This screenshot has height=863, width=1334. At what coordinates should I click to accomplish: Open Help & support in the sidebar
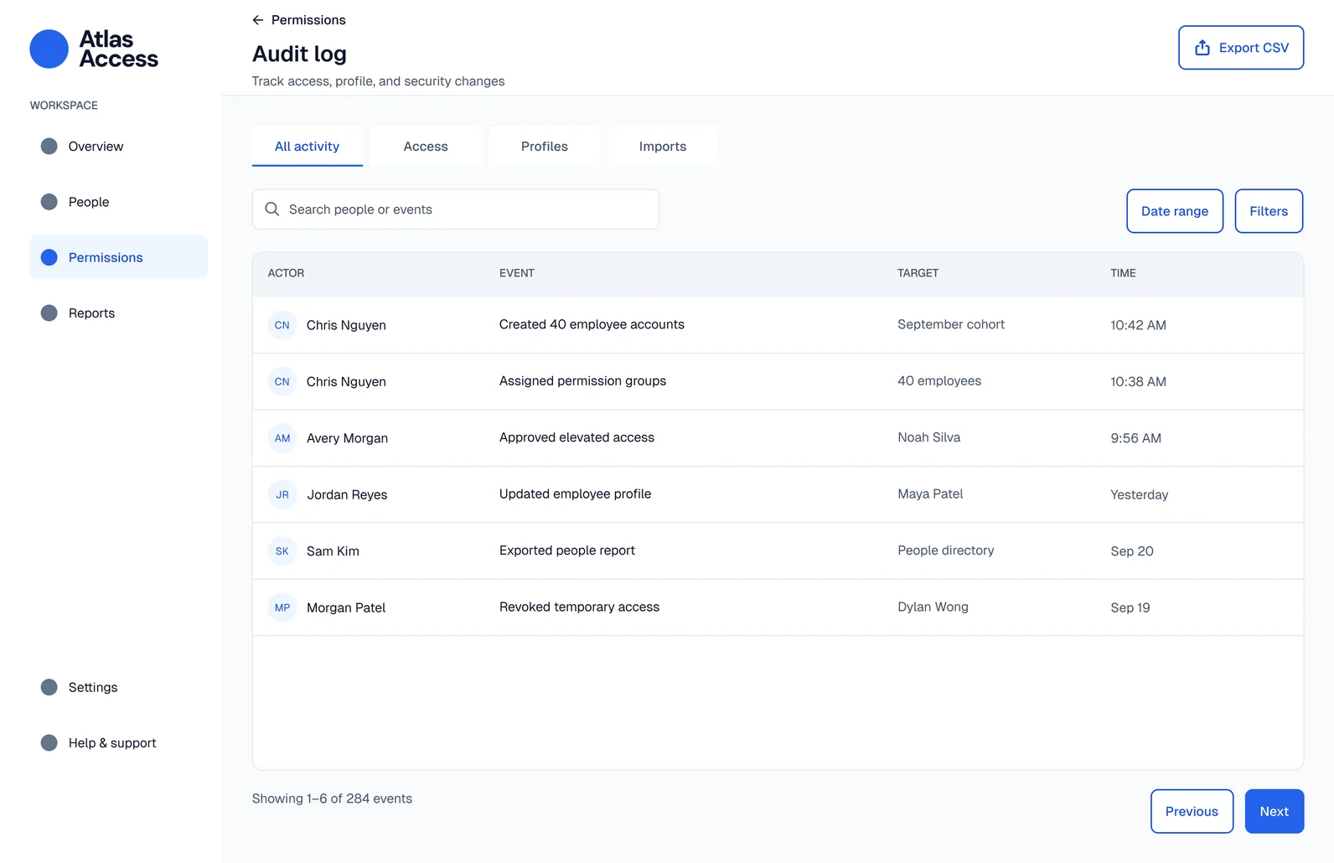(x=119, y=743)
